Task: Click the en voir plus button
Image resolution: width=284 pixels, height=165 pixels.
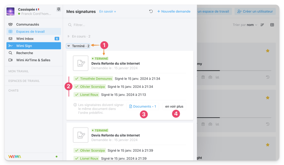Action: tap(174, 106)
